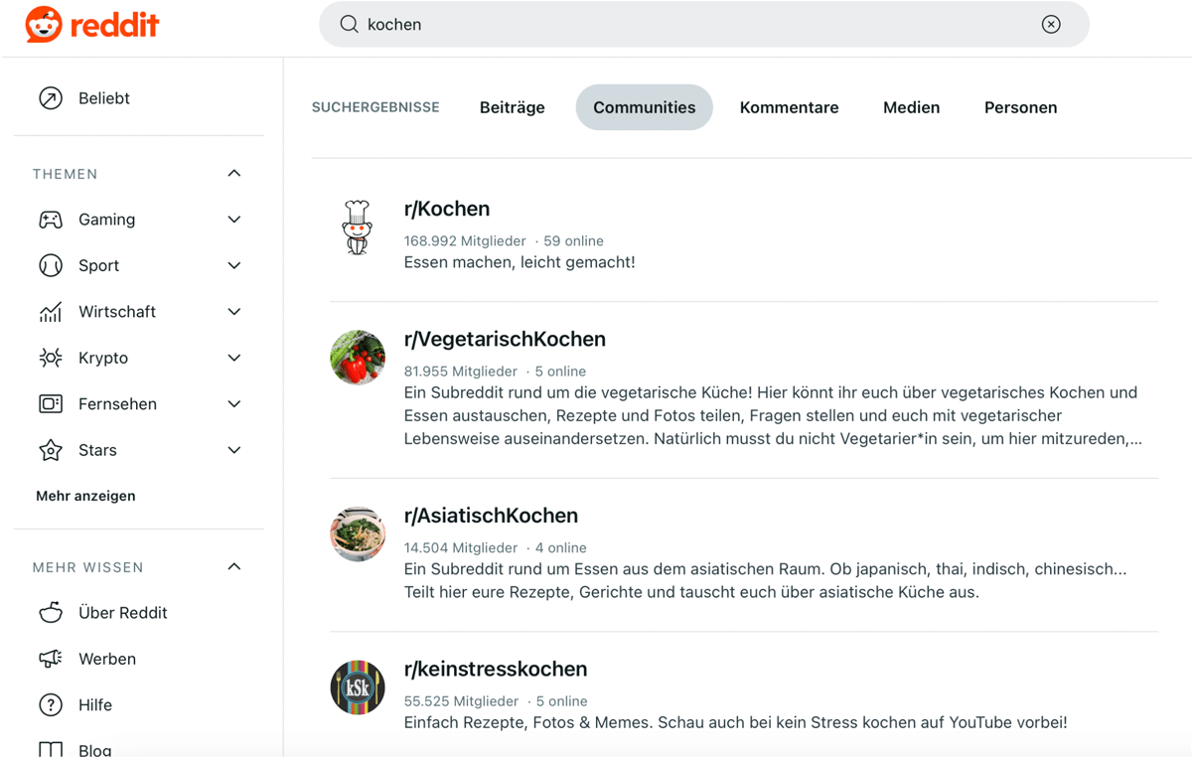The width and height of the screenshot is (1192, 757).
Task: Click the Hilfe question mark icon
Action: point(51,704)
